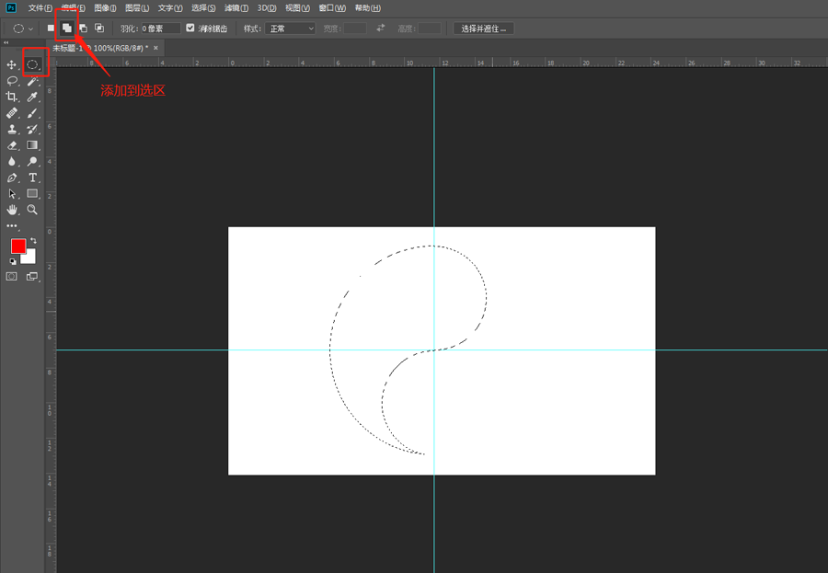
Task: Expand the elliptical marquee tool preset picker
Action: pyautogui.click(x=23, y=29)
